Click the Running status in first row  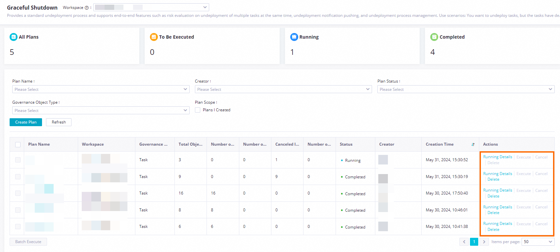click(352, 161)
